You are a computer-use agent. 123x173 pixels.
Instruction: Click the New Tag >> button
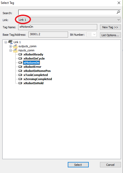click(110, 27)
